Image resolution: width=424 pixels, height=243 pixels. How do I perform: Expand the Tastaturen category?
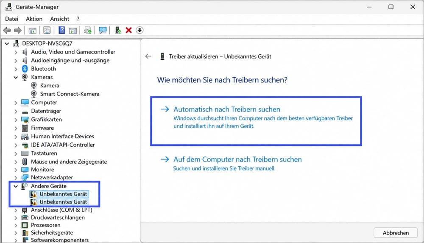click(16, 154)
